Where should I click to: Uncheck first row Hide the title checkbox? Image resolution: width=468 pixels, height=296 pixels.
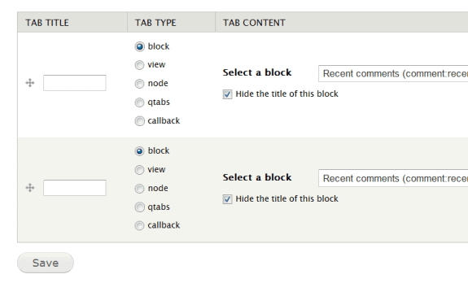point(227,94)
